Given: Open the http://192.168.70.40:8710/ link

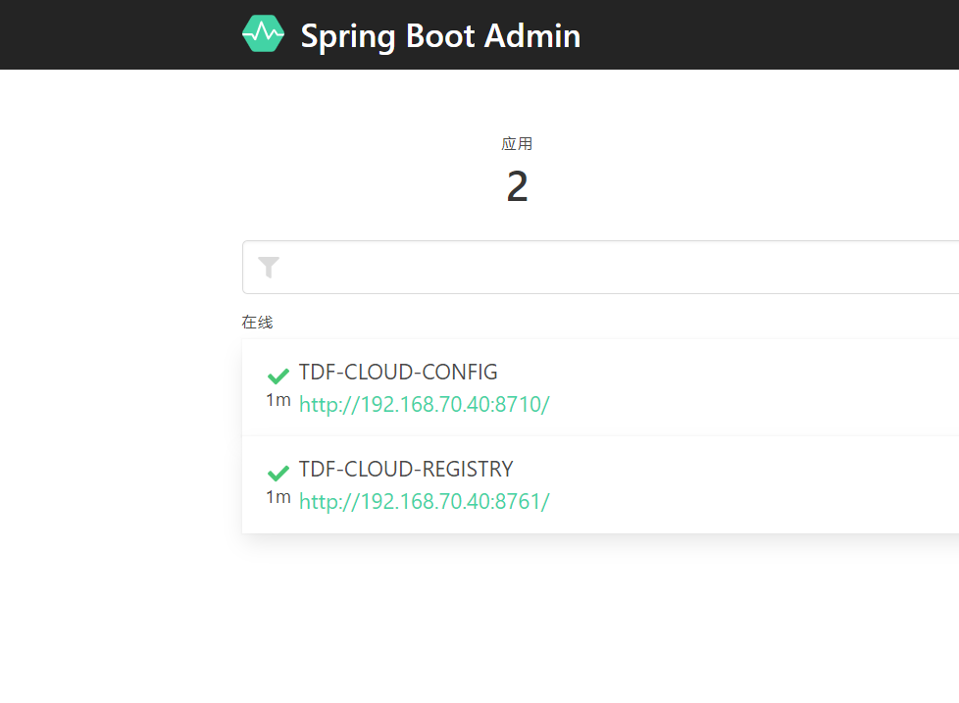Looking at the screenshot, I should coord(425,404).
